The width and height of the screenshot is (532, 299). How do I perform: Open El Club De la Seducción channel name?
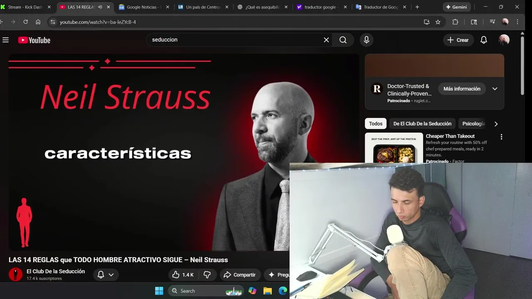56,271
